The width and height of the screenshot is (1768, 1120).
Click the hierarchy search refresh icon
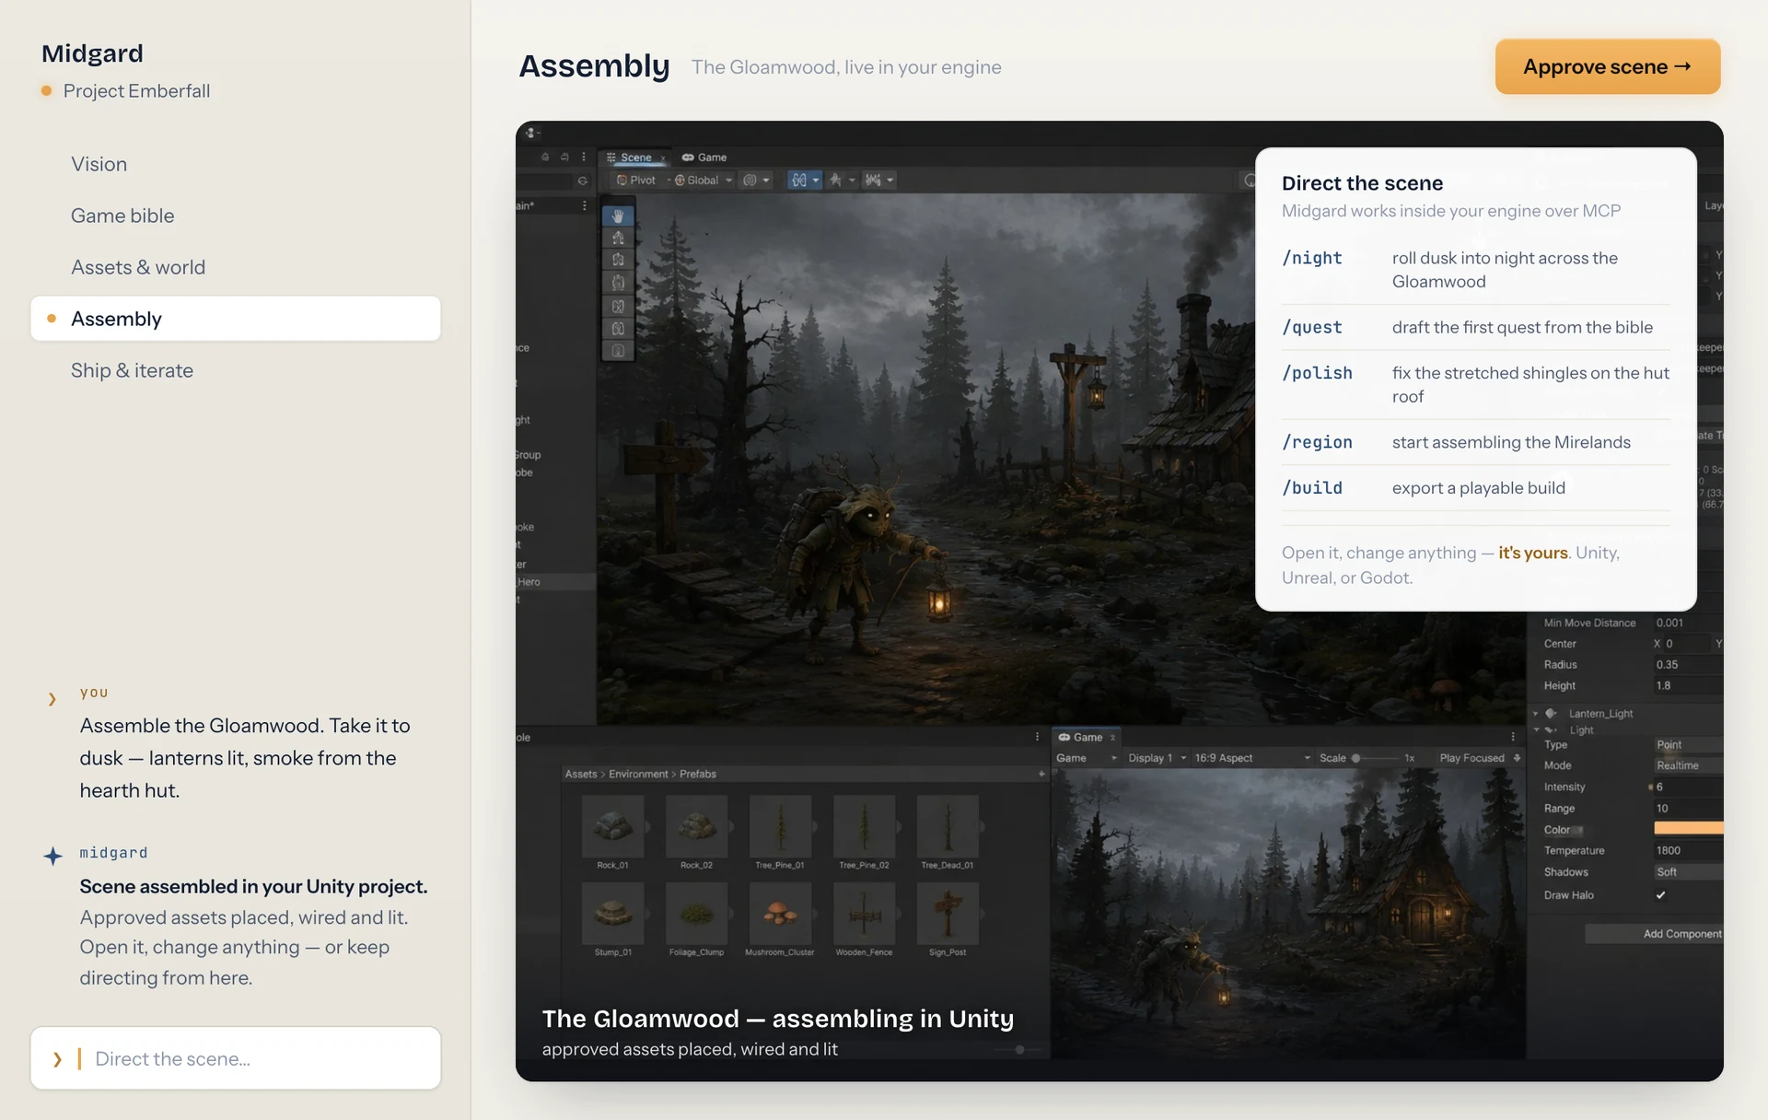coord(582,181)
